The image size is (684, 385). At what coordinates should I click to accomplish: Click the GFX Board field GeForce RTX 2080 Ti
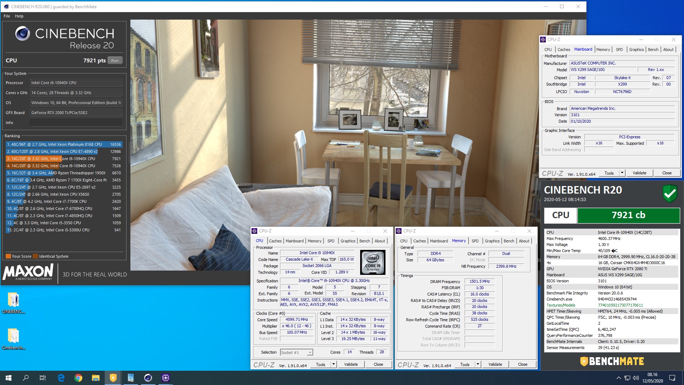[76, 113]
